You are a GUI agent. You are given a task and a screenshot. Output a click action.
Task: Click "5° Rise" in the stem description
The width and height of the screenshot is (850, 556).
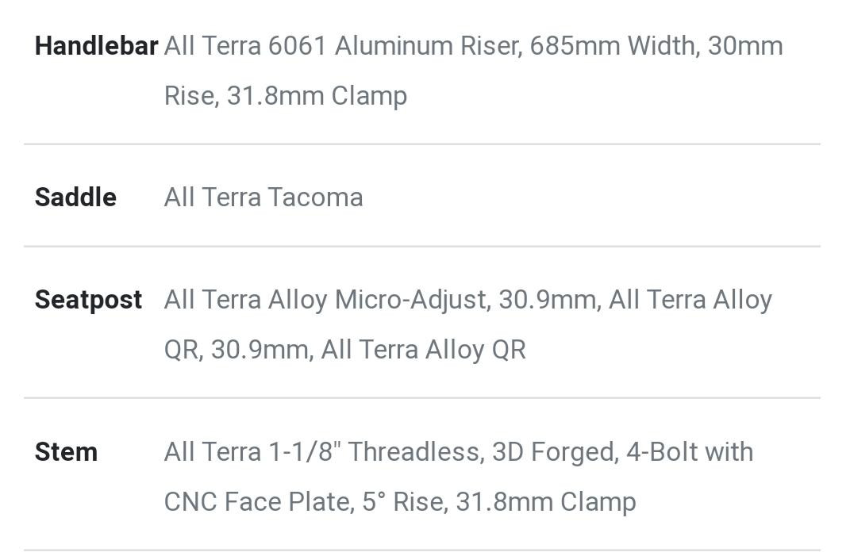click(x=402, y=502)
